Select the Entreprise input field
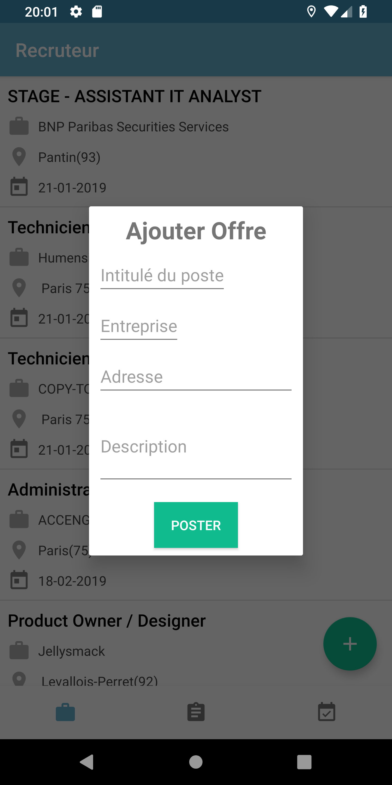 (139, 326)
